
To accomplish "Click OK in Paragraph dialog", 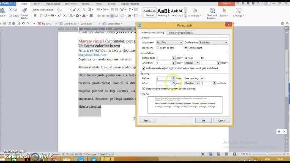I will coord(203,120).
